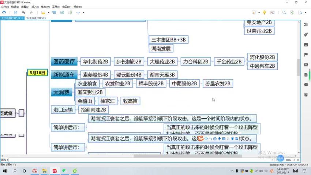The width and height of the screenshot is (311, 175).
Task: Select the 华北制药2B topic
Action: [95, 62]
